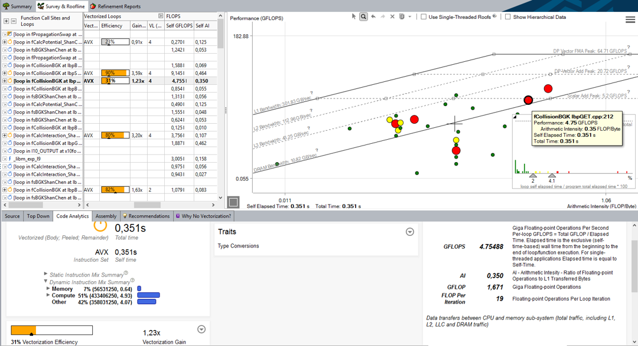Activate the zoom magnifier tool
This screenshot has height=346, width=638.
coord(363,17)
